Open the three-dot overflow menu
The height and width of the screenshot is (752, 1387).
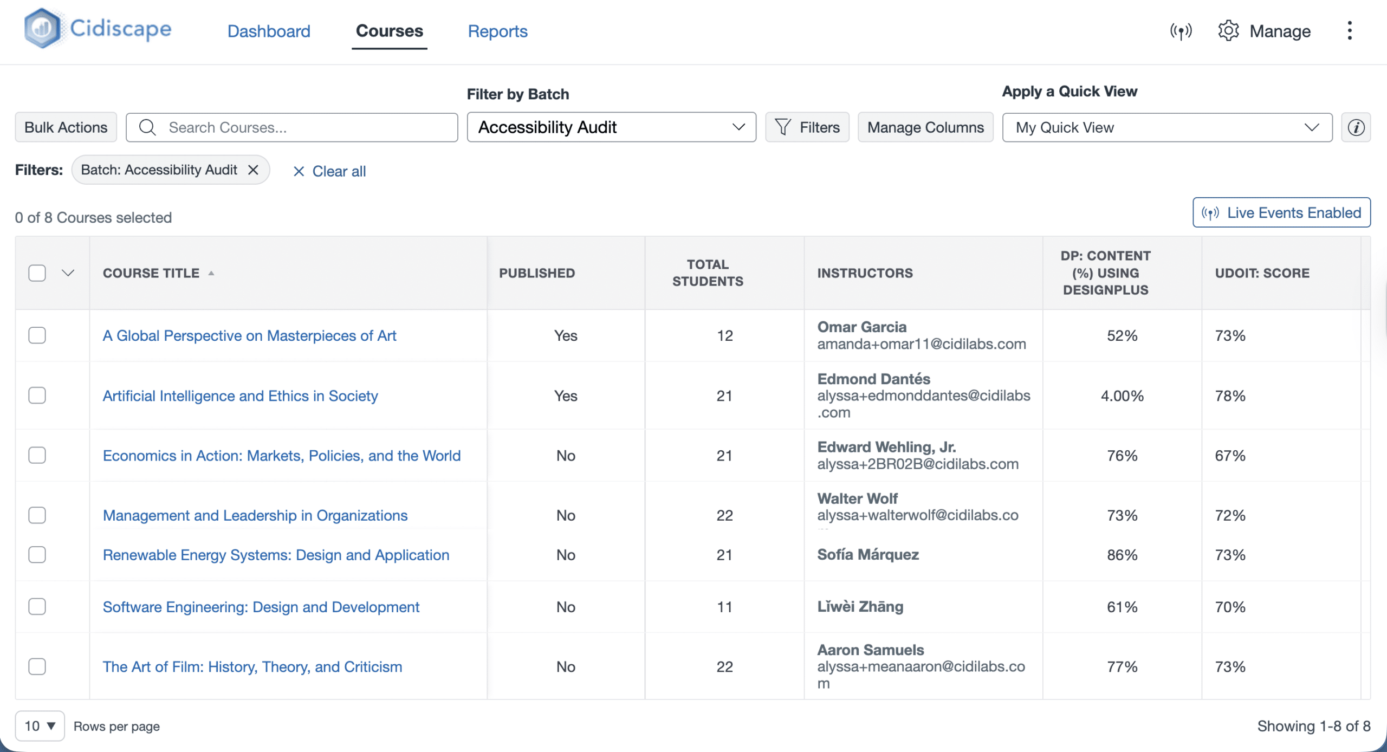click(x=1350, y=31)
